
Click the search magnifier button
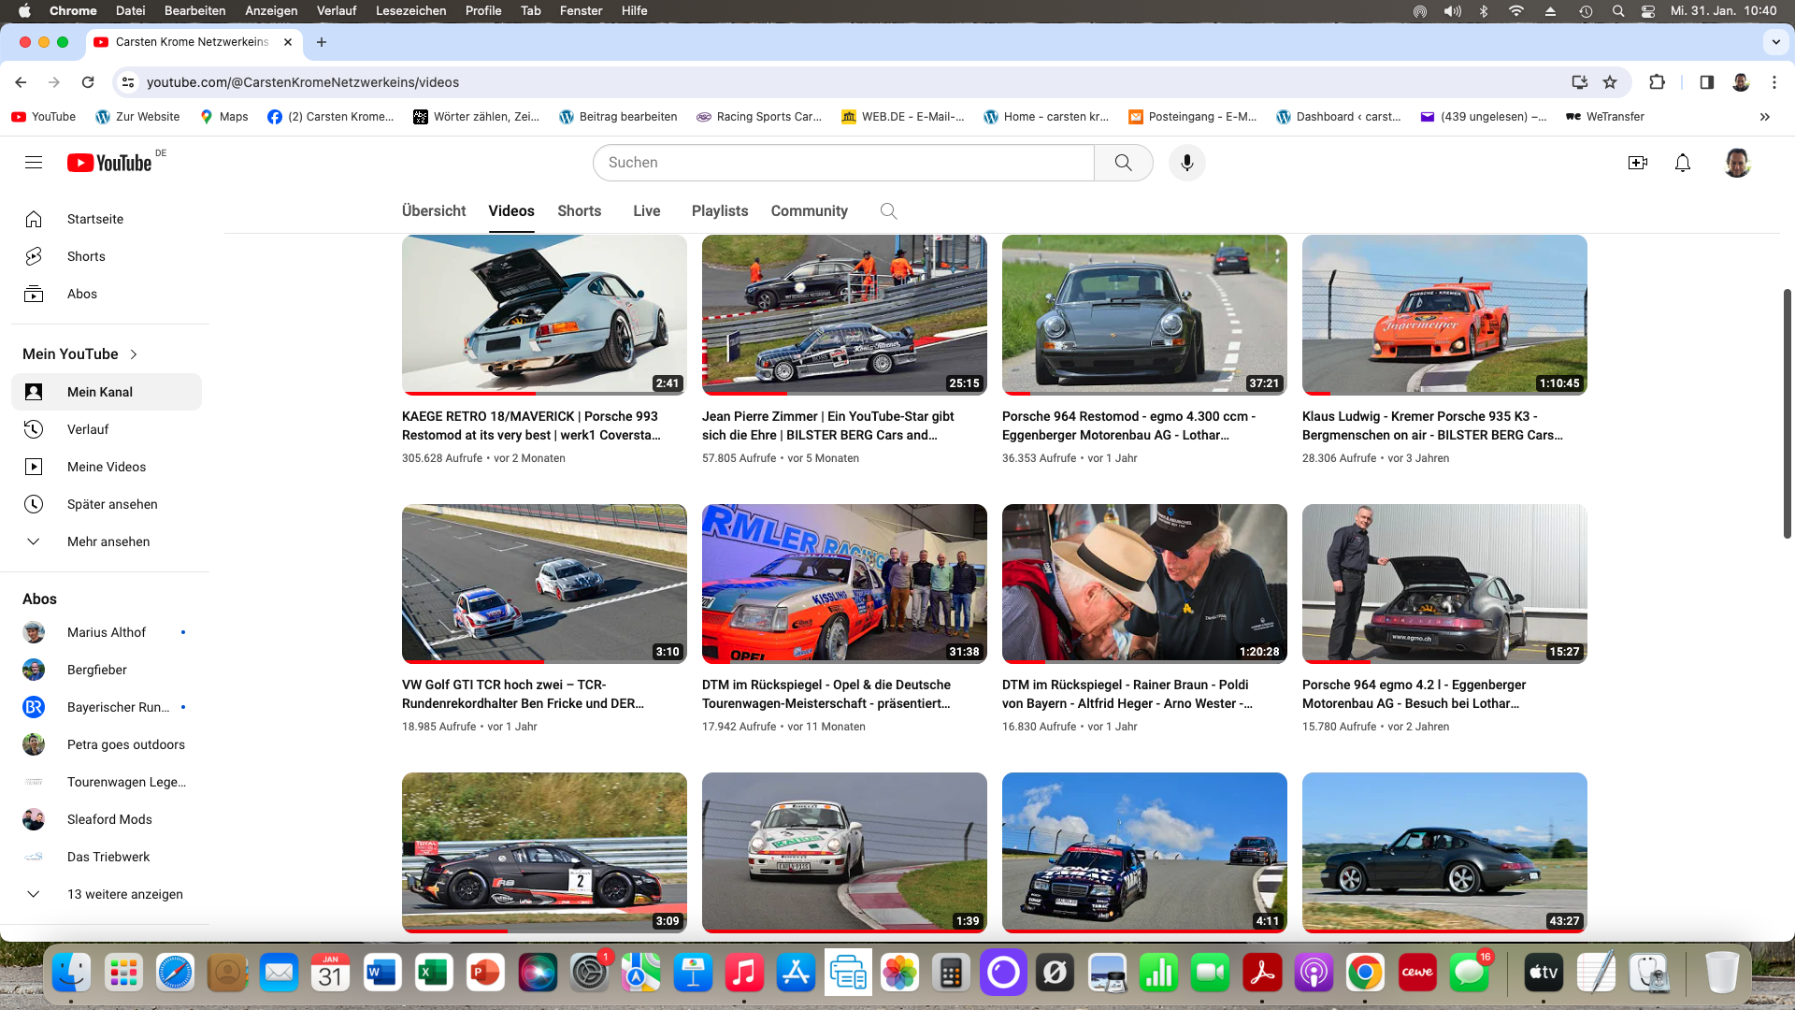click(1123, 163)
